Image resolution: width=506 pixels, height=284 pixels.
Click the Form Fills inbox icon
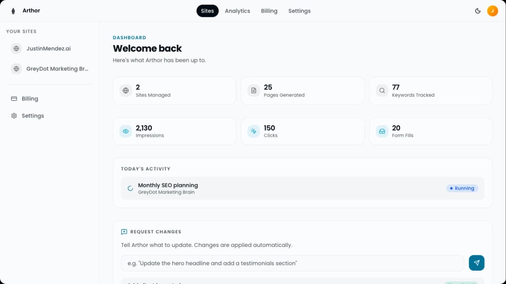[382, 131]
